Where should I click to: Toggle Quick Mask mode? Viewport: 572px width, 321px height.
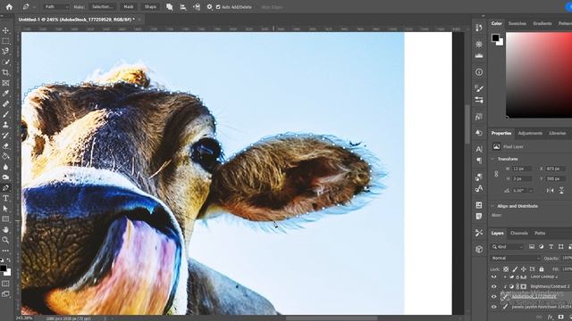(5, 284)
